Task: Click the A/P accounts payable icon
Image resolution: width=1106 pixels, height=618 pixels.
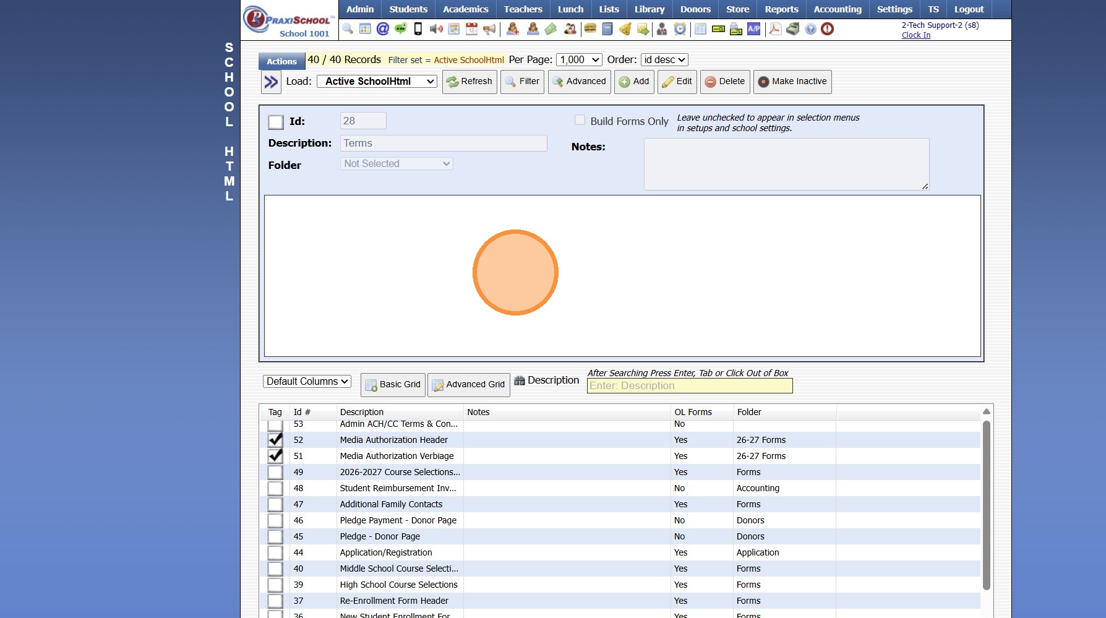Action: coord(753,29)
